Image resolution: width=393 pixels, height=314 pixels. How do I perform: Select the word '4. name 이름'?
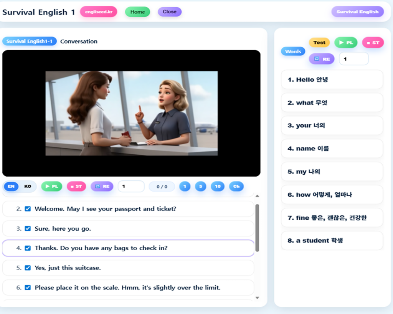coord(332,149)
